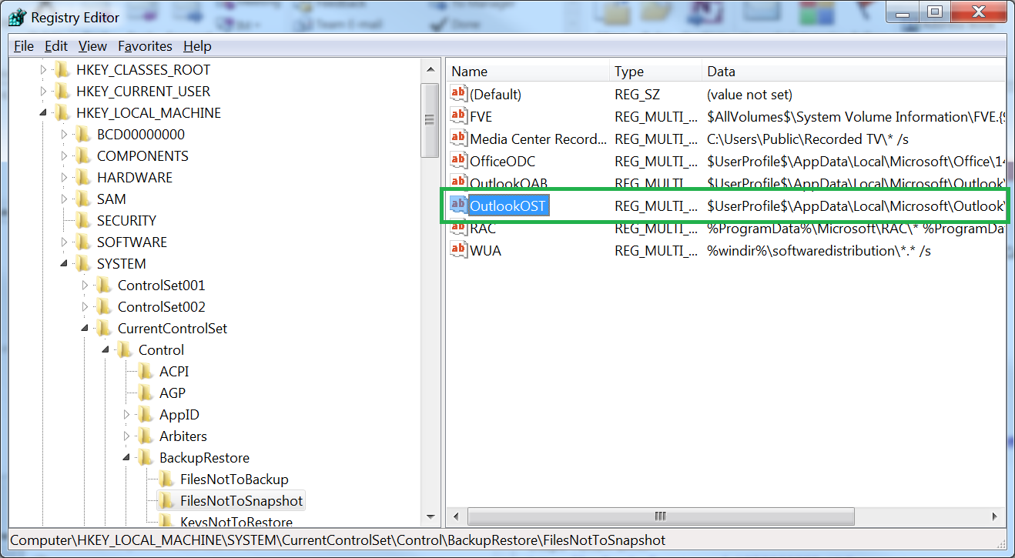Select the SECURITY folder icon

tap(83, 221)
